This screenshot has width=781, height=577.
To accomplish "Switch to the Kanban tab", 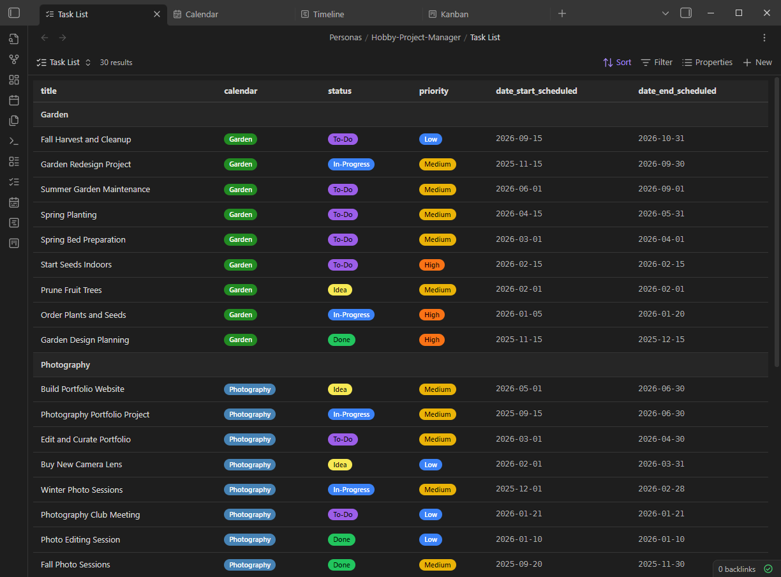I will tap(449, 13).
